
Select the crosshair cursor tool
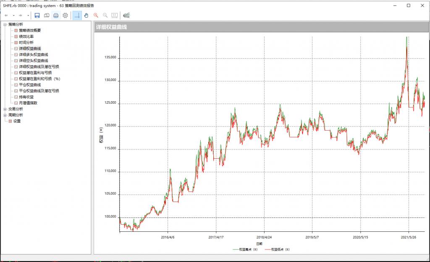coord(77,16)
